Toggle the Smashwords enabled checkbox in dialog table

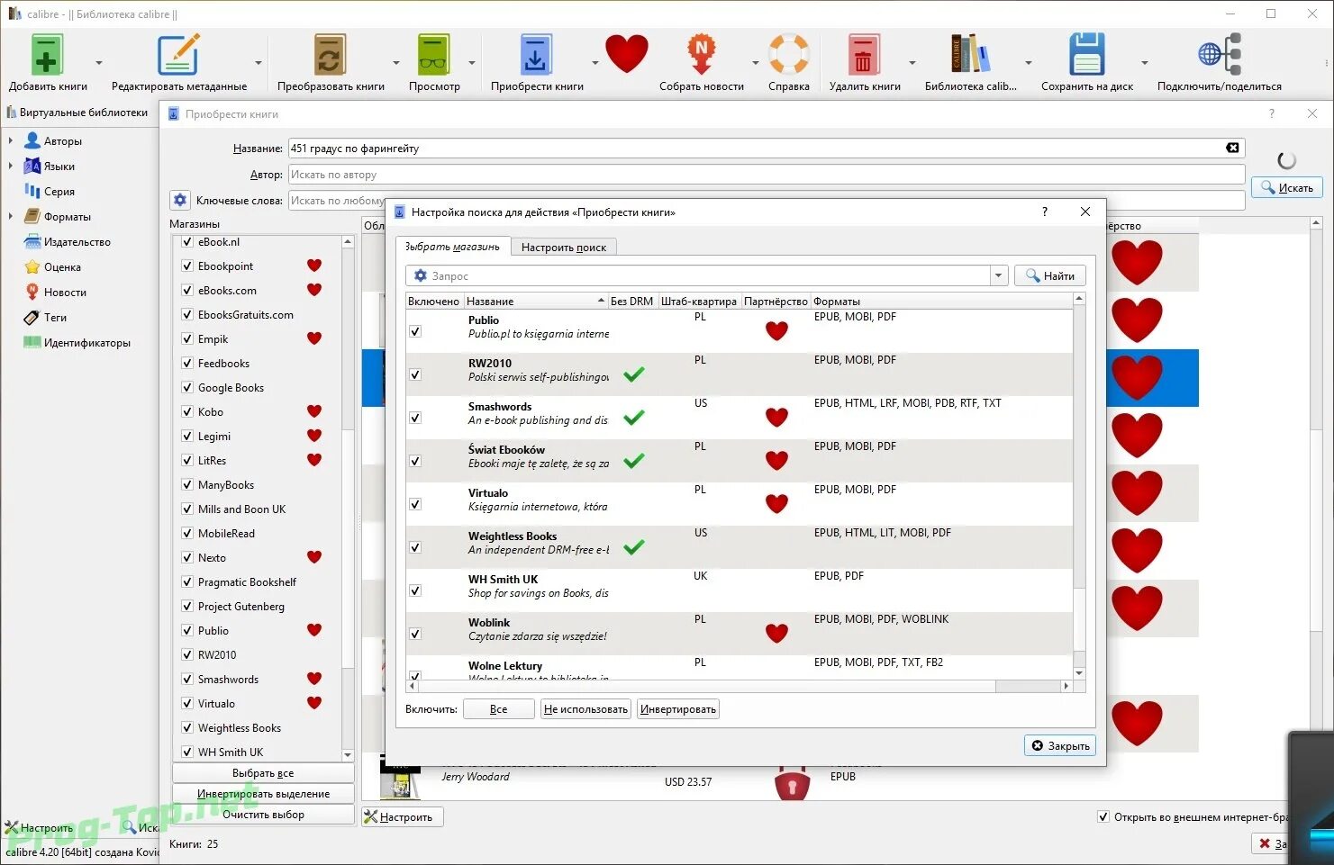[x=415, y=418]
